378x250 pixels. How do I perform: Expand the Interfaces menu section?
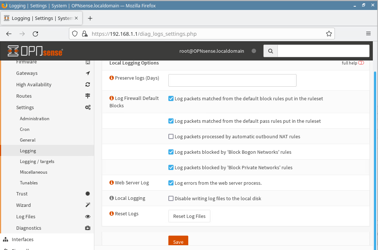click(22, 239)
